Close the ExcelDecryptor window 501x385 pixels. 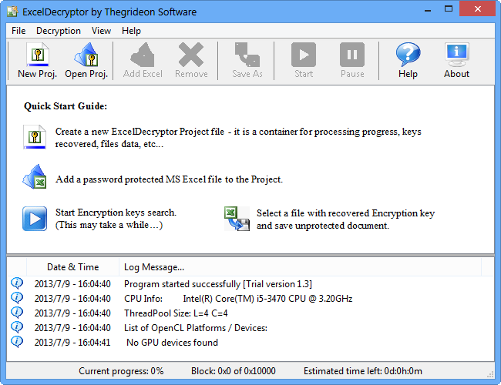478,9
